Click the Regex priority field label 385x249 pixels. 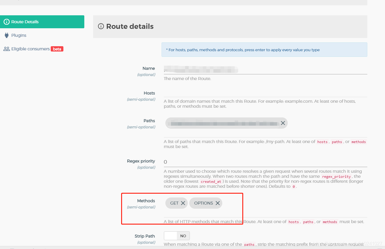tap(141, 161)
